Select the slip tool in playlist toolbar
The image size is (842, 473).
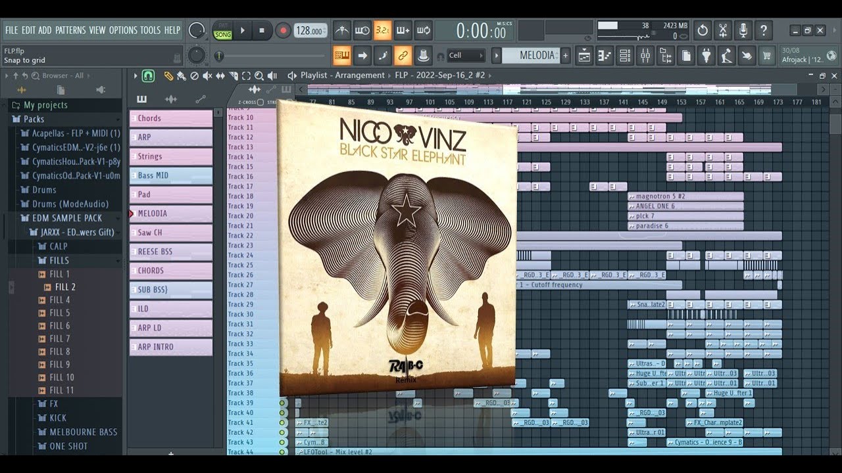pos(220,76)
